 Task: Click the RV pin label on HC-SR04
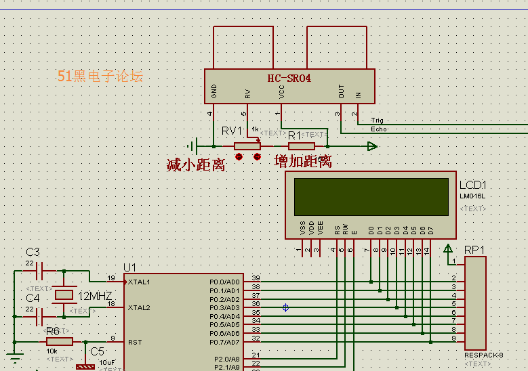248,94
